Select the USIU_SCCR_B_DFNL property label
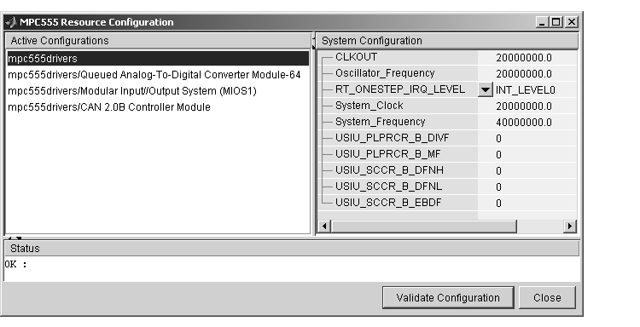Viewport: 640px width, 327px height. [388, 186]
